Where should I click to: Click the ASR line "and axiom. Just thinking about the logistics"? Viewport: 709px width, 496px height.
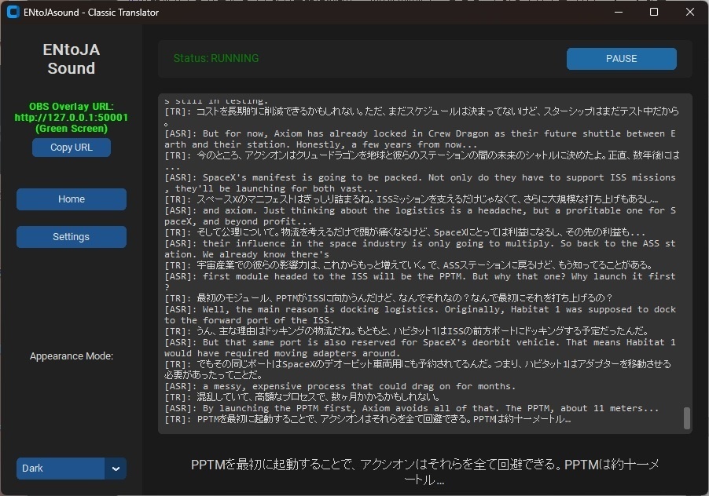(420, 216)
